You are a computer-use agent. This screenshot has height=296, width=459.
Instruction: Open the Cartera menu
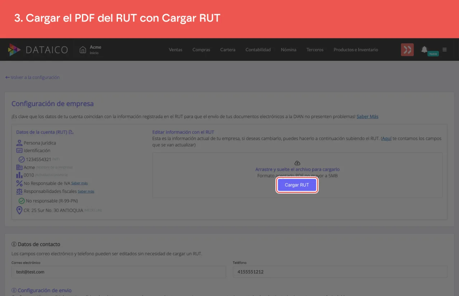click(x=228, y=50)
